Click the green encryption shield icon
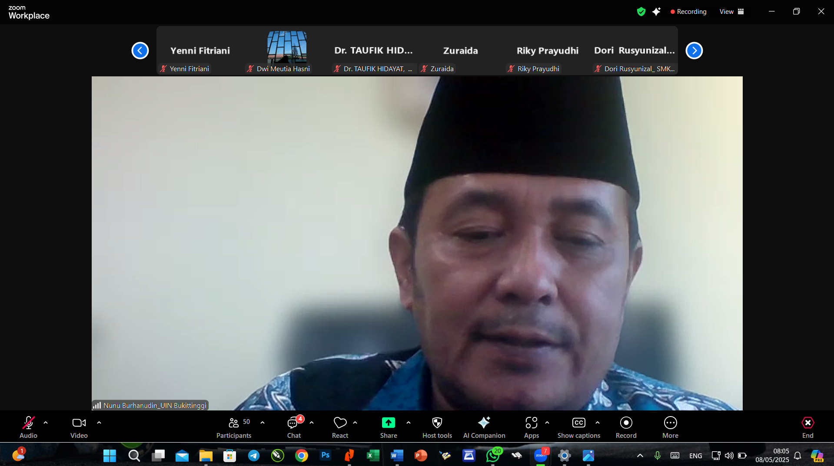 (641, 12)
